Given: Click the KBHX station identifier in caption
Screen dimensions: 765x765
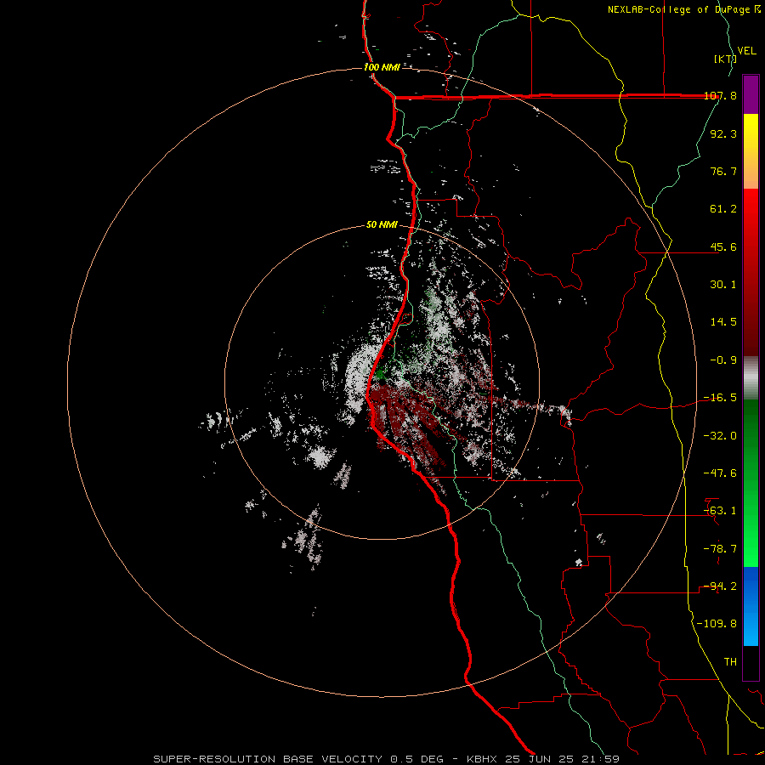Looking at the screenshot, I should point(482,759).
